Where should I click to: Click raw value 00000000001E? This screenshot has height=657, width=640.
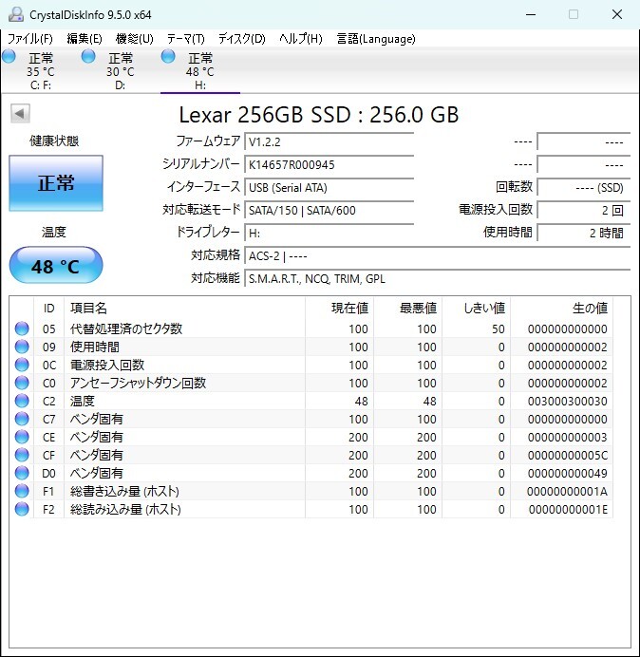click(x=568, y=509)
